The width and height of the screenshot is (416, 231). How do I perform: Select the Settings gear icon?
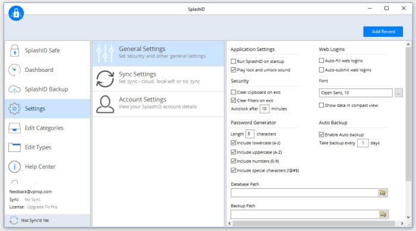coord(15,109)
